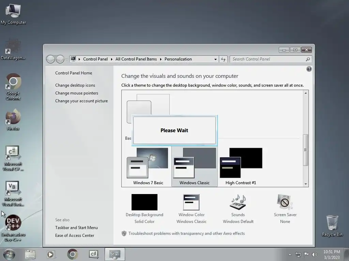
Task: Open Desktop Background Solid Color settings
Action: pyautogui.click(x=145, y=209)
